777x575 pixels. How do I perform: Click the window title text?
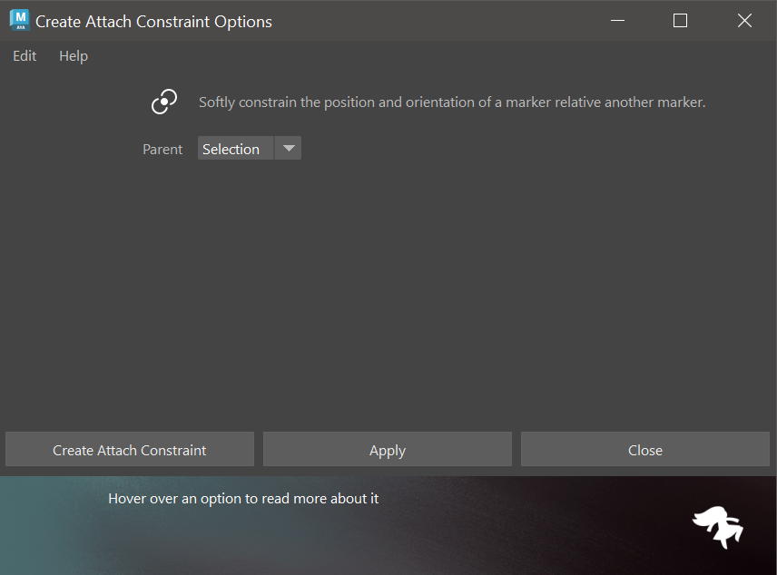[153, 21]
